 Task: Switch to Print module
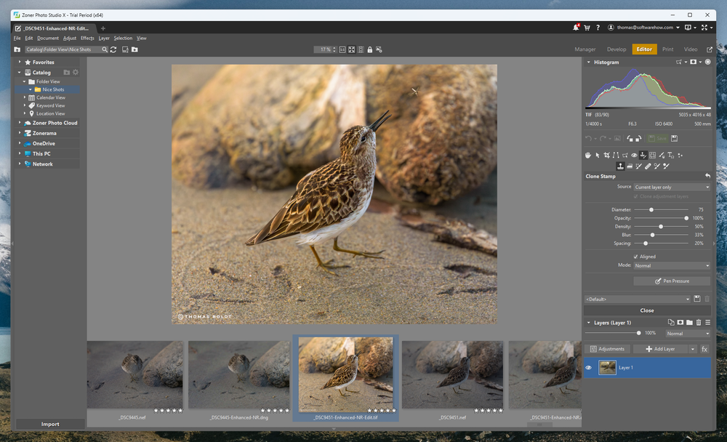click(667, 49)
